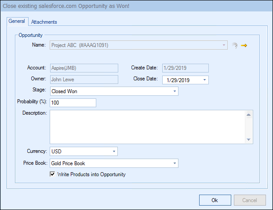Click the Description scrollbar down arrow
The image size is (273, 210).
pyautogui.click(x=249, y=139)
